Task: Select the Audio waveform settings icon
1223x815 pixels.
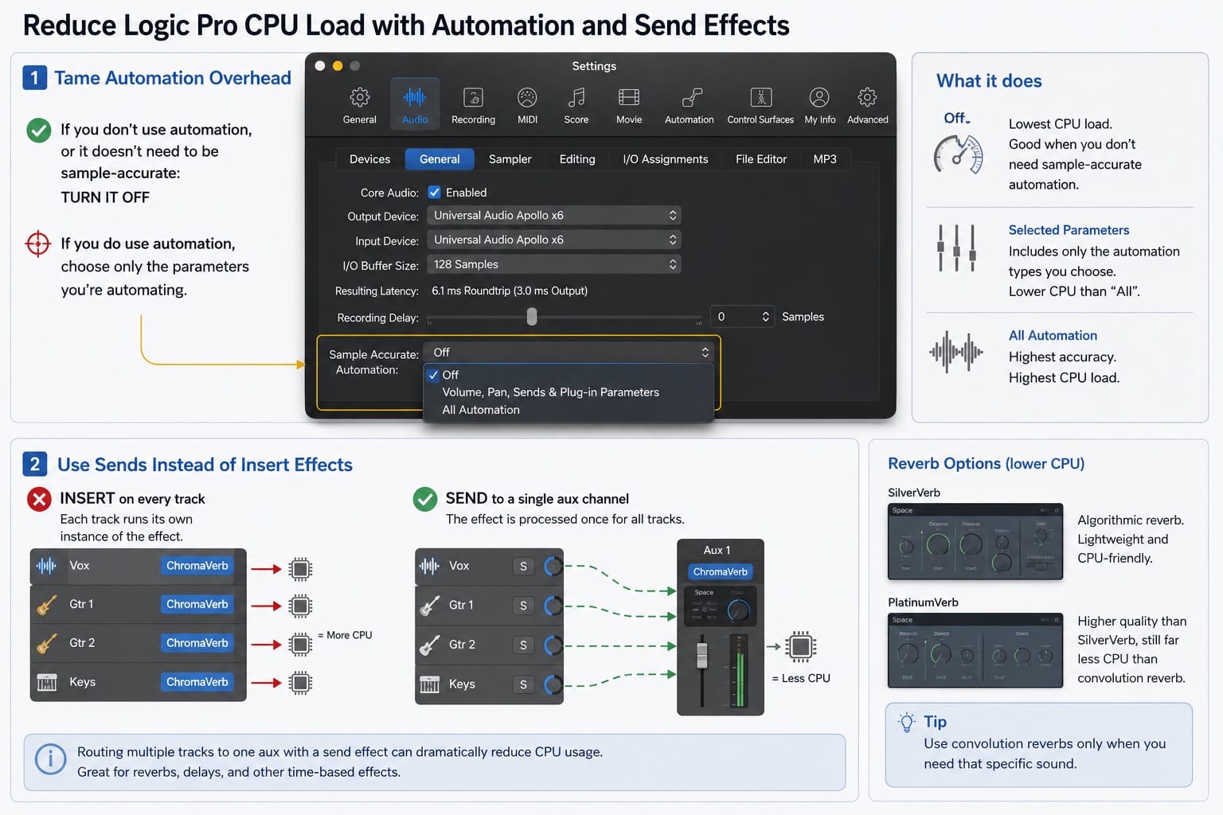Action: tap(415, 98)
